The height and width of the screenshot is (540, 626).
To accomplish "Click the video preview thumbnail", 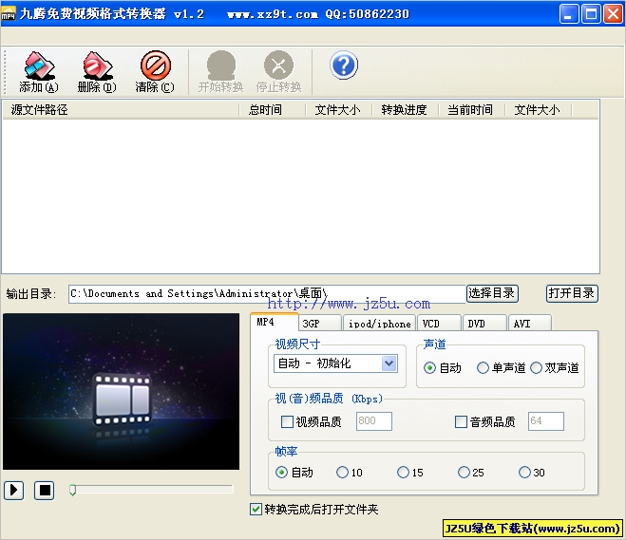I will 121,391.
